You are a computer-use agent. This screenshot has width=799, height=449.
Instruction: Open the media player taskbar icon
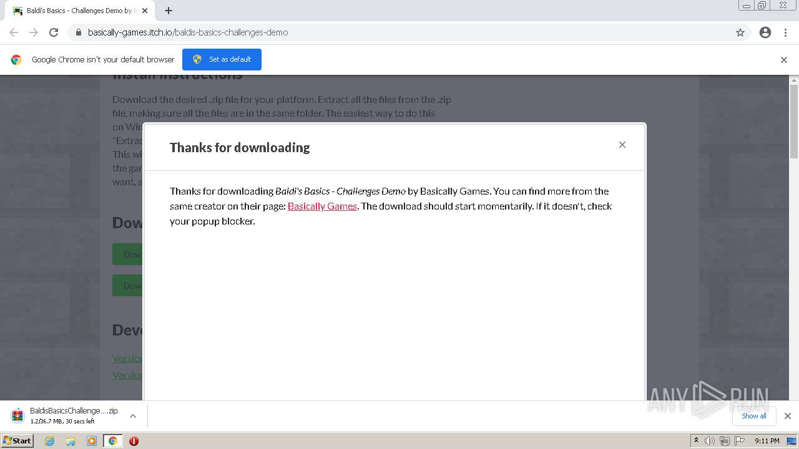[x=92, y=441]
